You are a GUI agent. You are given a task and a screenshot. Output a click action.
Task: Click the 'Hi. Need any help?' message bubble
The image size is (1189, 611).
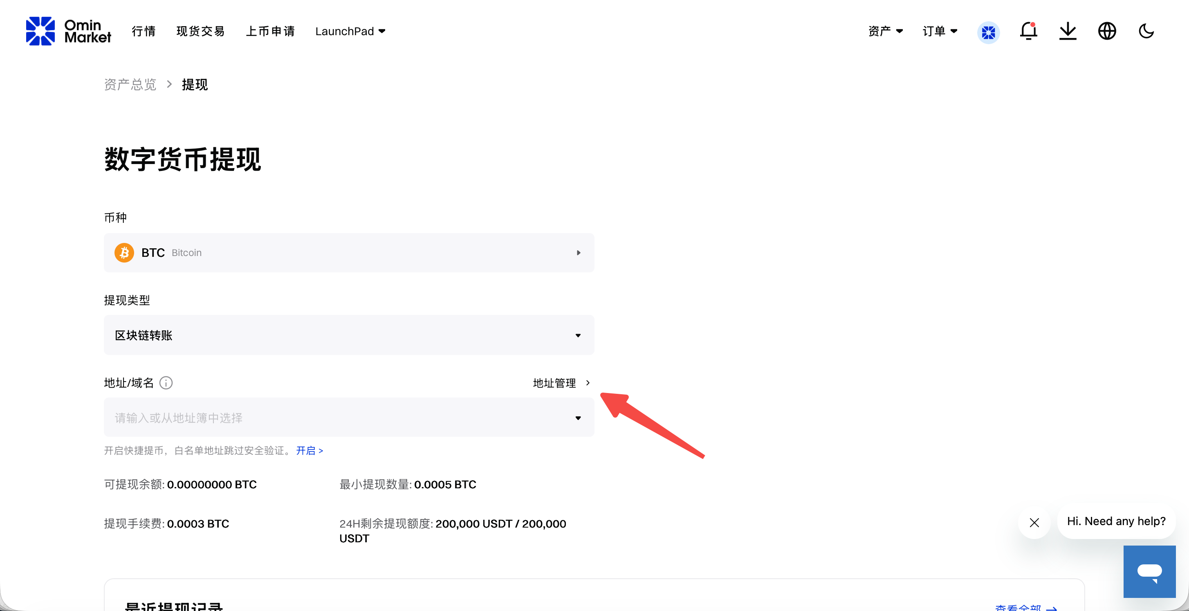click(1116, 521)
